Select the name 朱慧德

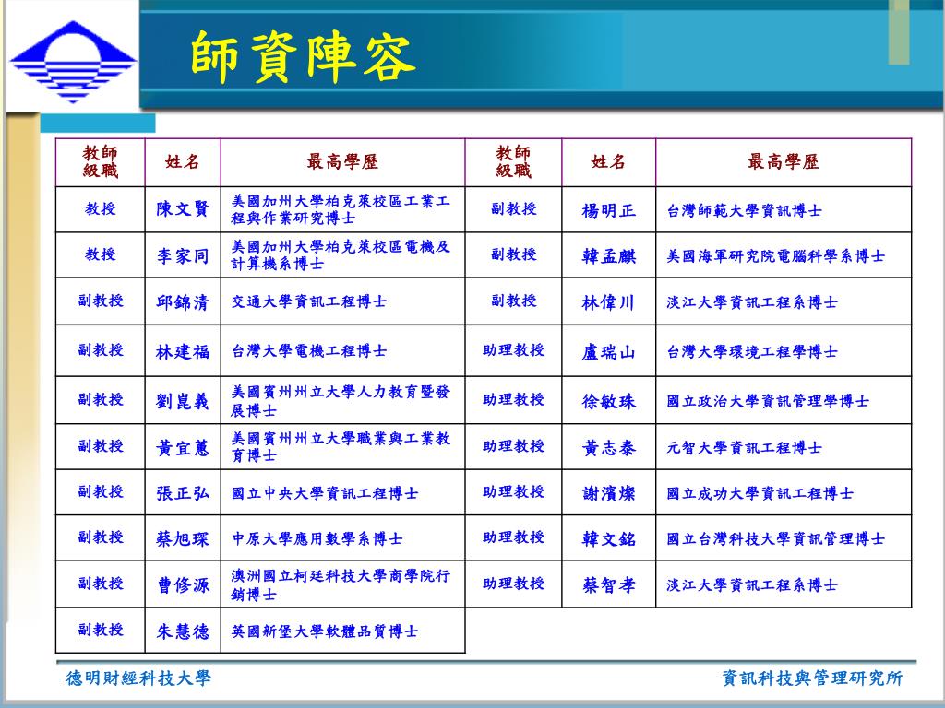click(183, 631)
